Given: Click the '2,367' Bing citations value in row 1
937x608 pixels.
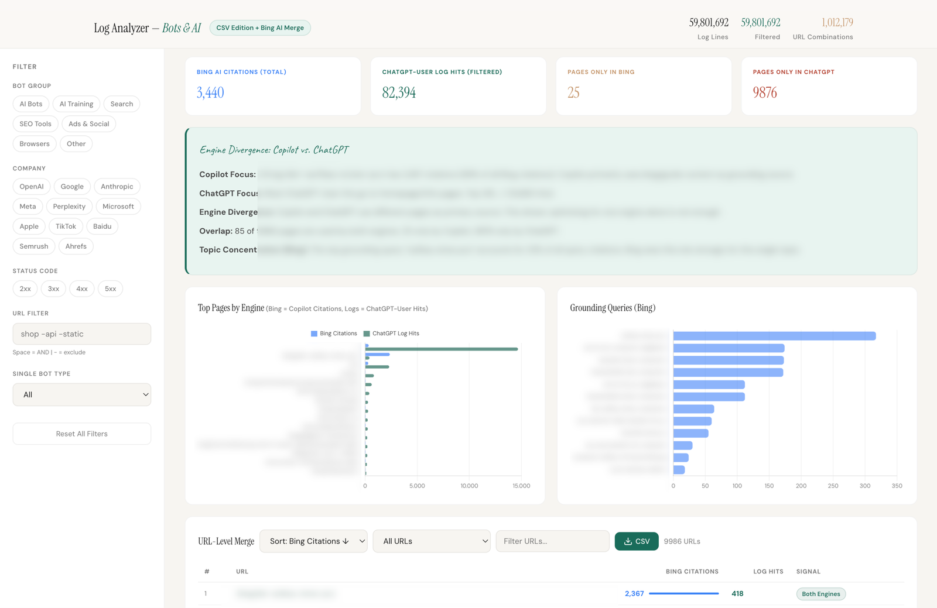Looking at the screenshot, I should (x=634, y=593).
